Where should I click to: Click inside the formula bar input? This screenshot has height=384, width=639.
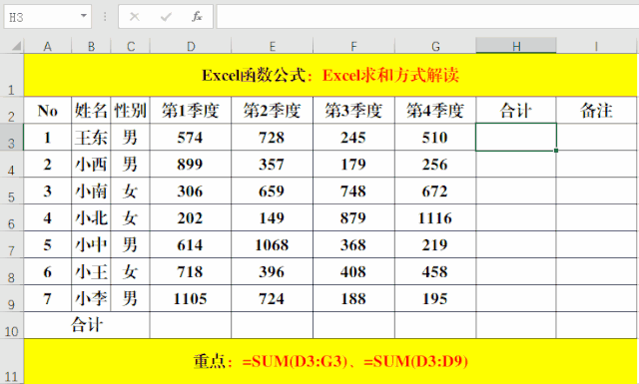pos(427,17)
